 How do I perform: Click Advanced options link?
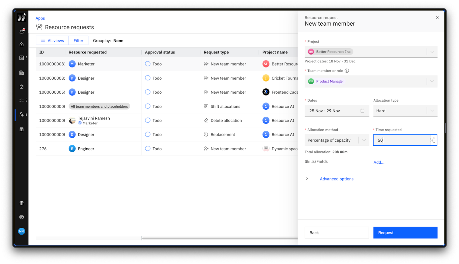click(x=337, y=179)
